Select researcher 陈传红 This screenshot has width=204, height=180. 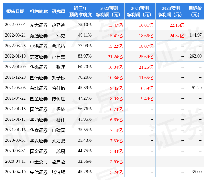tap(59, 99)
